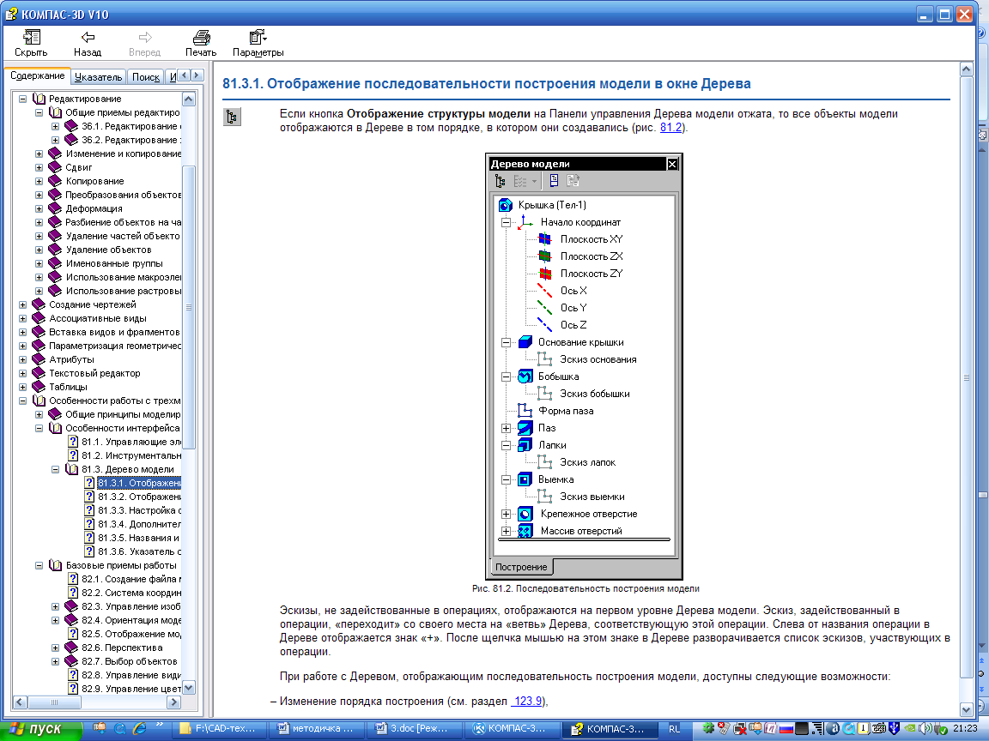Viewport: 989px width, 741px height.
Task: Click the Удаление объектов tree entry
Action: click(x=108, y=250)
